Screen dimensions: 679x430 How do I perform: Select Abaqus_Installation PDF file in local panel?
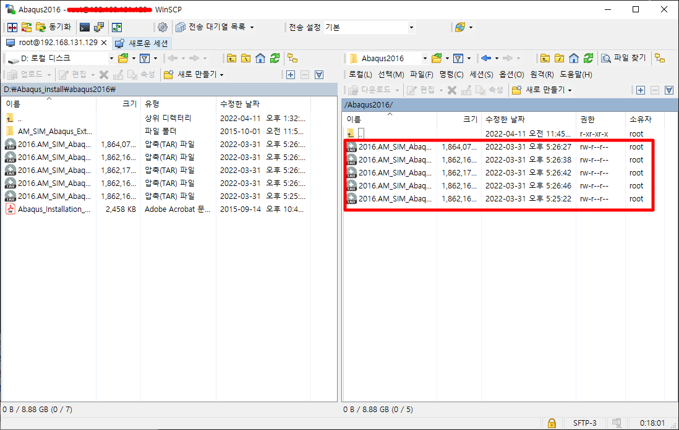point(54,209)
